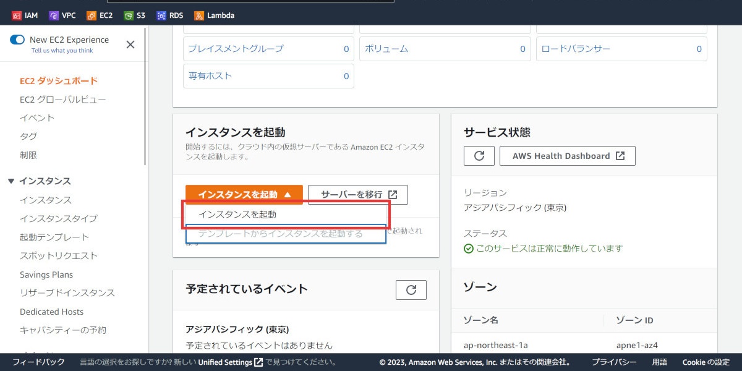Screen dimensions: 742x371
Task: Close the sidebar with the X icon
Action: tap(130, 44)
